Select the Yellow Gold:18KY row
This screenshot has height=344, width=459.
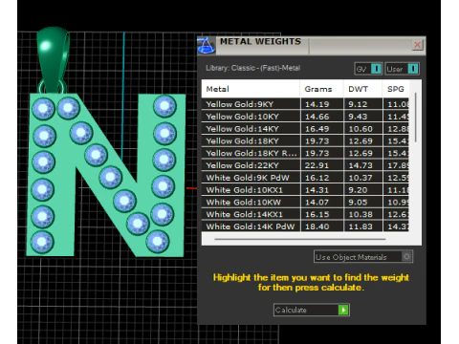[x=305, y=140]
